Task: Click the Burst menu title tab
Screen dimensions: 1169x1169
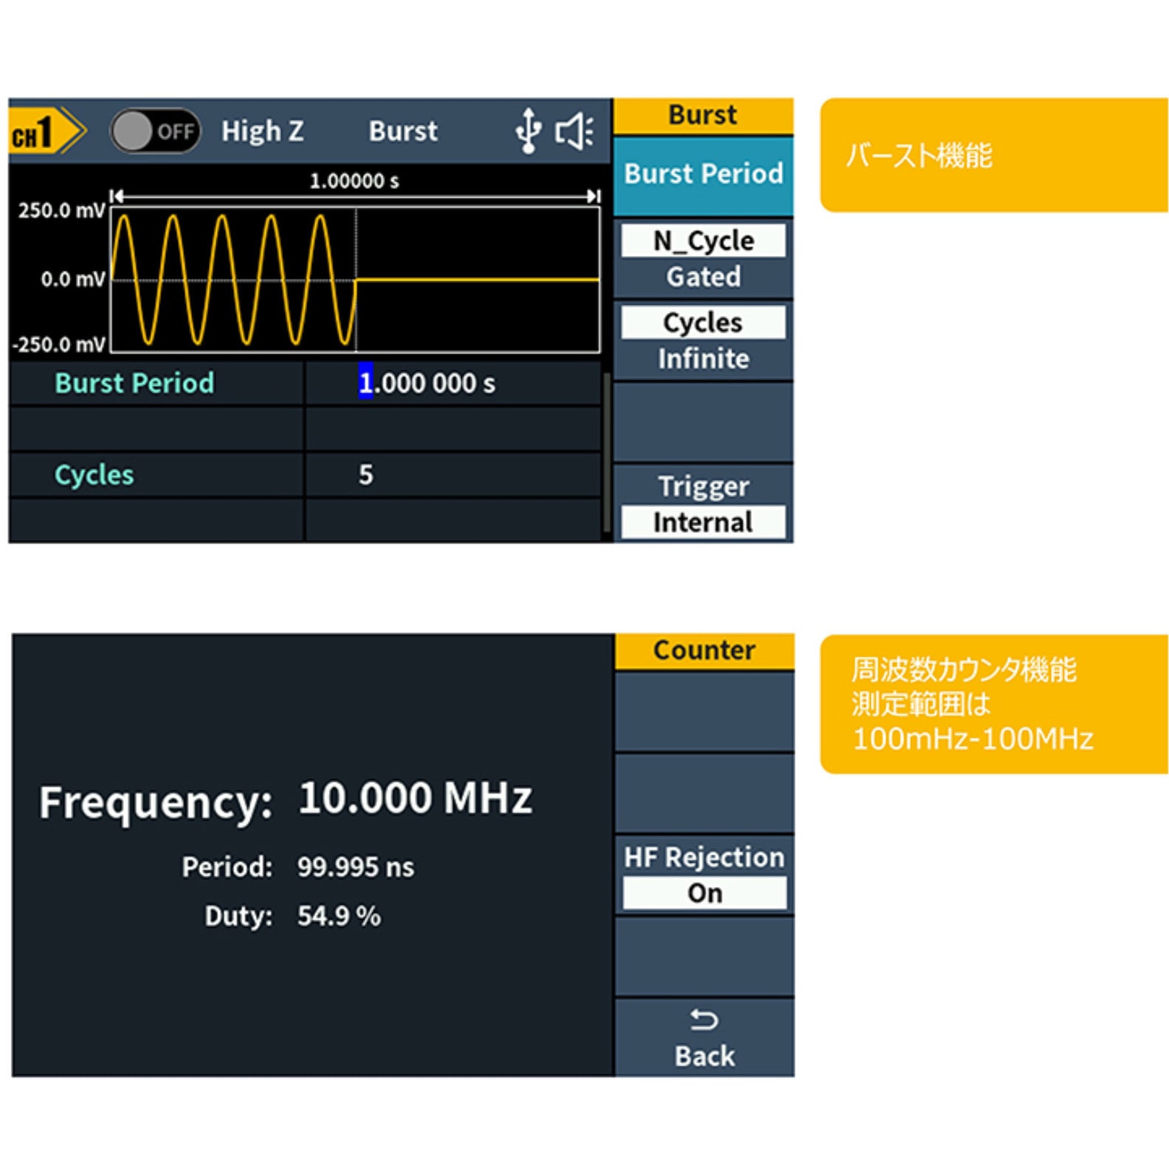Action: [703, 116]
